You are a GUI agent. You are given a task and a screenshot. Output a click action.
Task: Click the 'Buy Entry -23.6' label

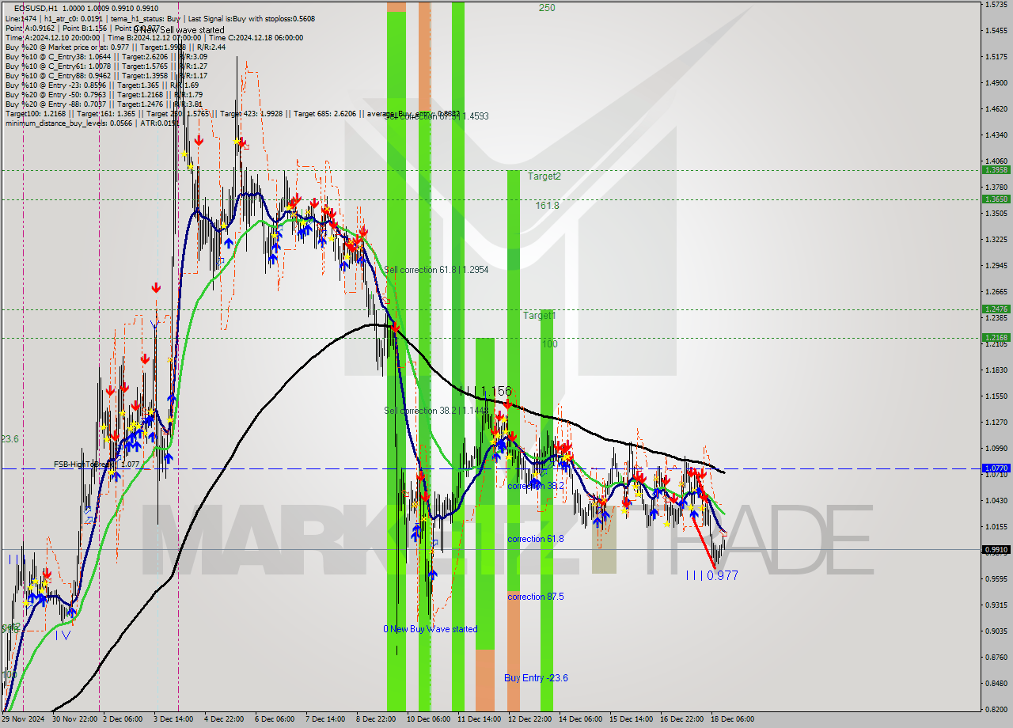(536, 678)
